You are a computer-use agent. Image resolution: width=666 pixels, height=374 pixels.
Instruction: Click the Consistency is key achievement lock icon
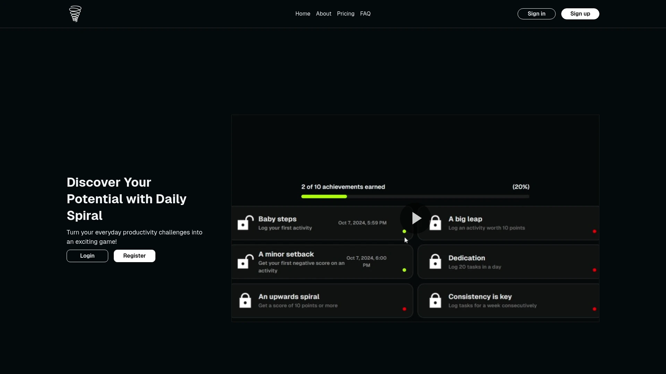(435, 300)
